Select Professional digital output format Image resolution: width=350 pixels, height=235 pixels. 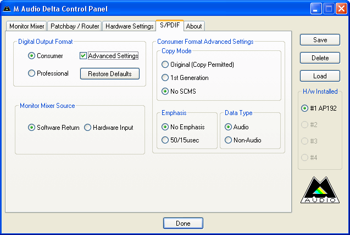coord(32,73)
